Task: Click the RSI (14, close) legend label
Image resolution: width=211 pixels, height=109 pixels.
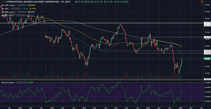Action: point(8,83)
